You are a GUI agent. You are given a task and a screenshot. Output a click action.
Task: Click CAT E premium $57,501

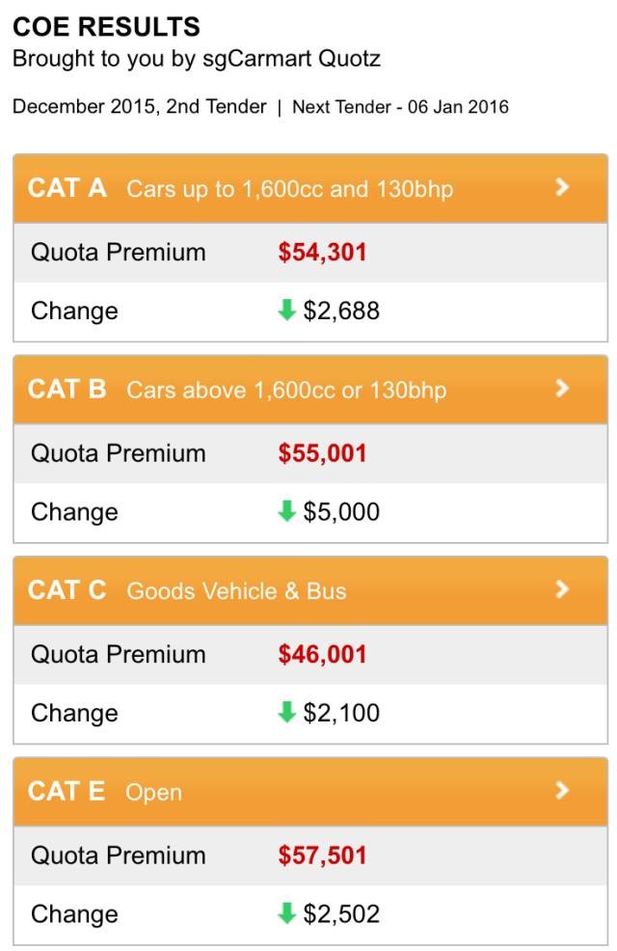322,856
